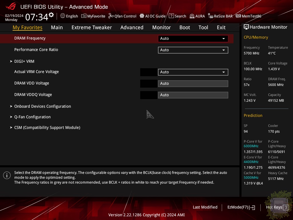293x220 pixels.
Task: Switch to EzMode(F7)
Action: 241,207
